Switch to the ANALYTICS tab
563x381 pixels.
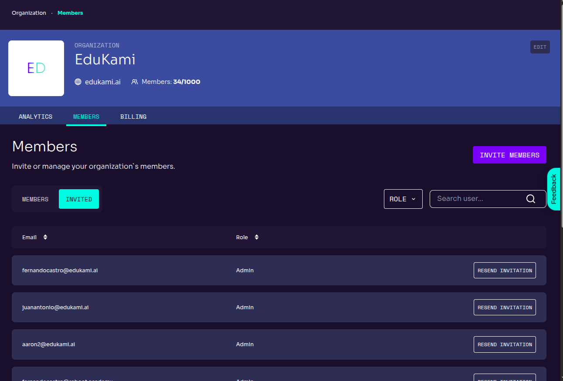click(x=35, y=116)
